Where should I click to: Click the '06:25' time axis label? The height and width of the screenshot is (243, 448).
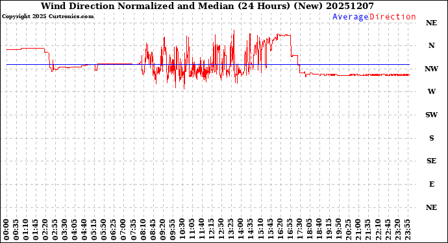[x=113, y=229]
